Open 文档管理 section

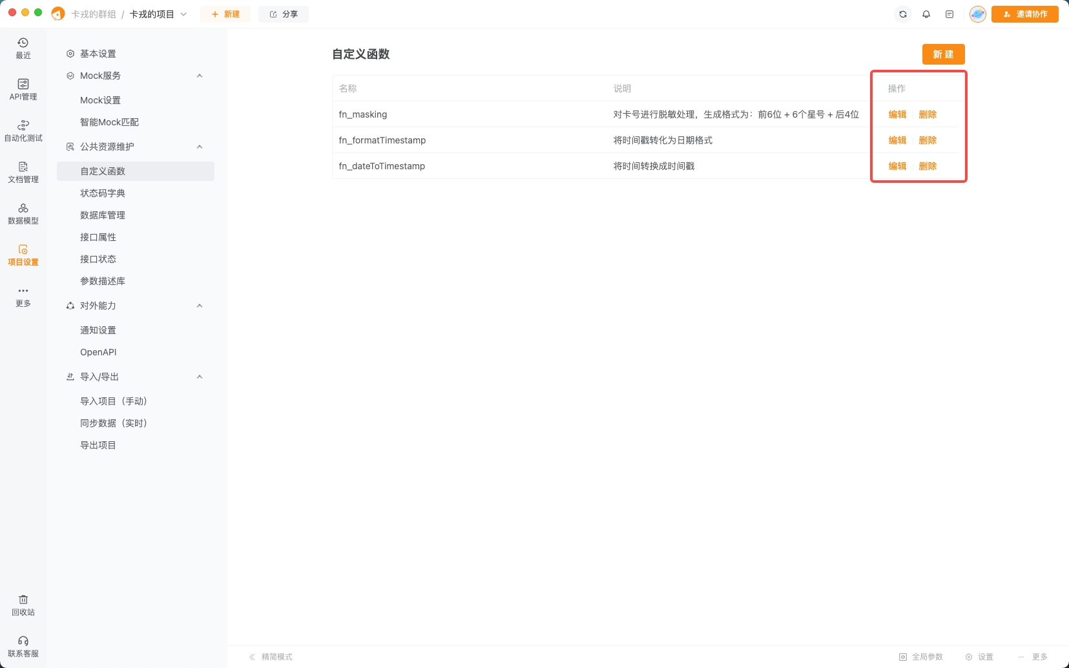coord(23,172)
